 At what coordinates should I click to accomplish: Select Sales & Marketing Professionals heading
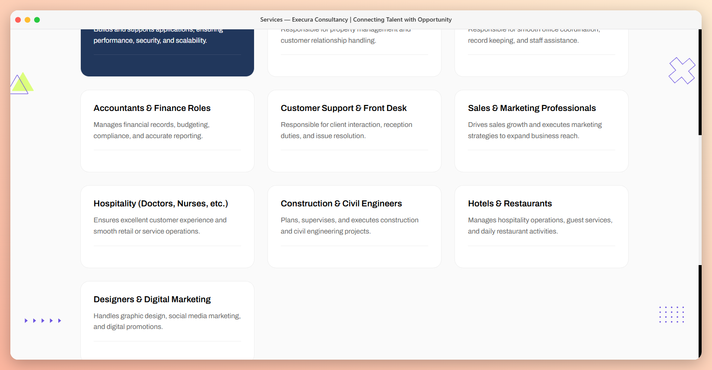pos(532,108)
